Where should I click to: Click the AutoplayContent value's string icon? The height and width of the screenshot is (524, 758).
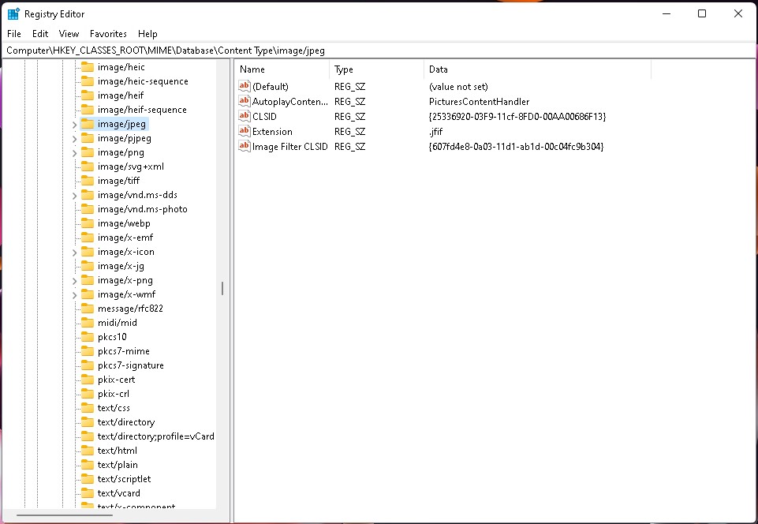[245, 102]
